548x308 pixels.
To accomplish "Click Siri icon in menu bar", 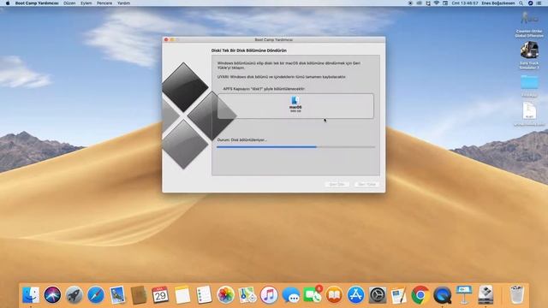I will coord(530,3).
